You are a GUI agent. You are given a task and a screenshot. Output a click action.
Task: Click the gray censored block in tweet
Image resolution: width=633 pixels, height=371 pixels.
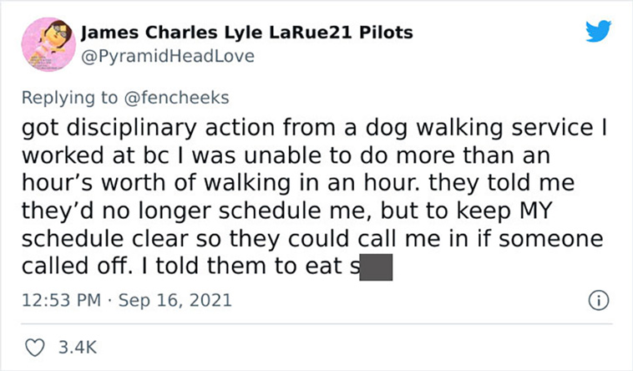[x=376, y=267]
